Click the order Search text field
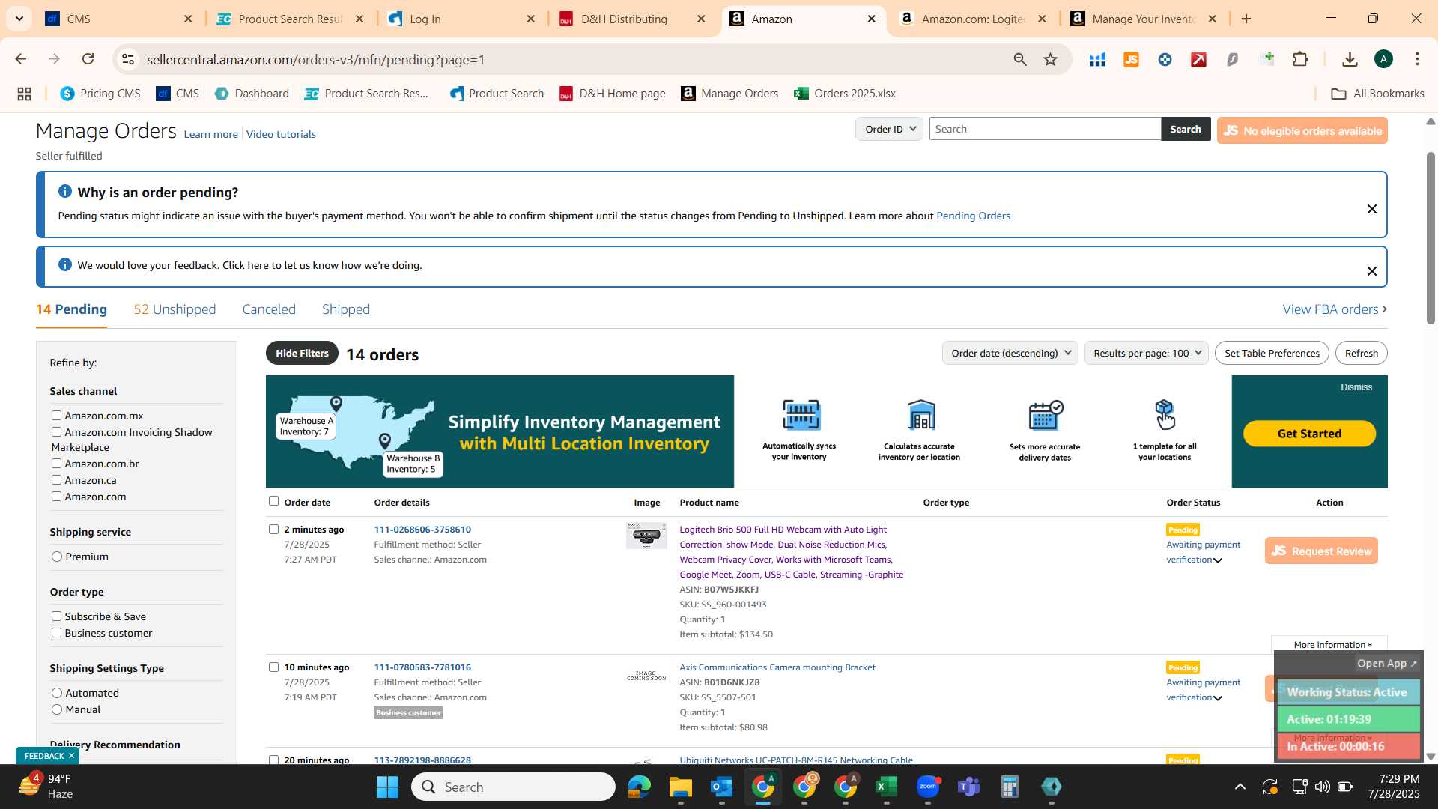 [x=1045, y=129]
